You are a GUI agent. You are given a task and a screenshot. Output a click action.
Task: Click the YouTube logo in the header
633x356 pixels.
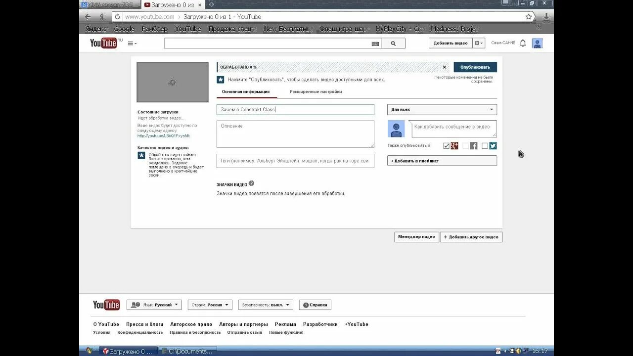point(103,43)
